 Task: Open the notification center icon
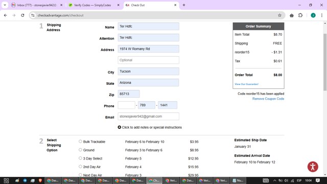(x=318, y=180)
